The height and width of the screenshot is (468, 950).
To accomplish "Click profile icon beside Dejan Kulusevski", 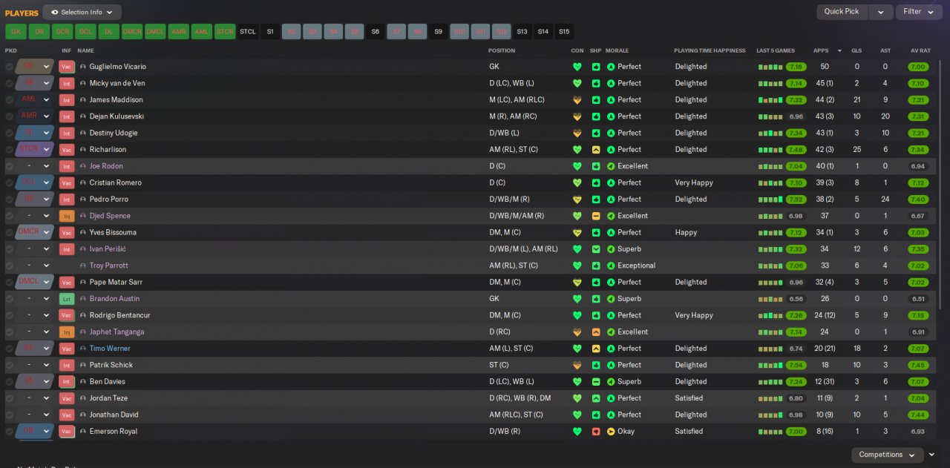I will point(83,116).
